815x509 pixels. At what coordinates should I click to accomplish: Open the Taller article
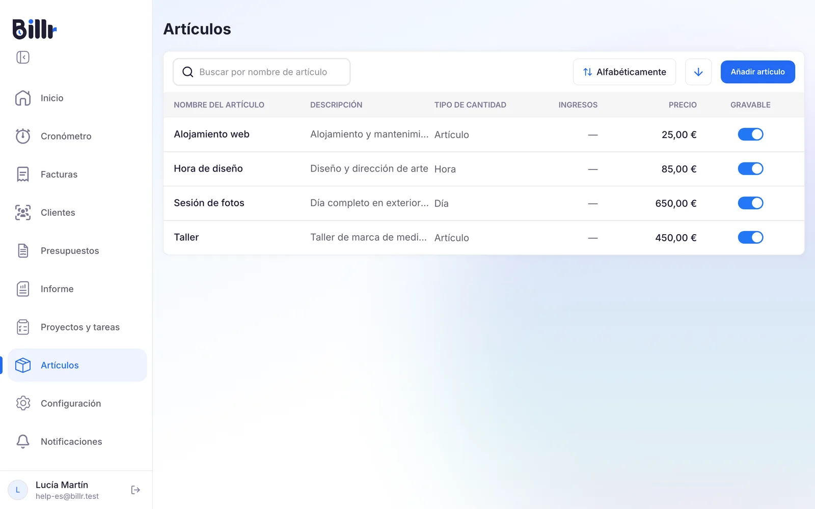[186, 237]
